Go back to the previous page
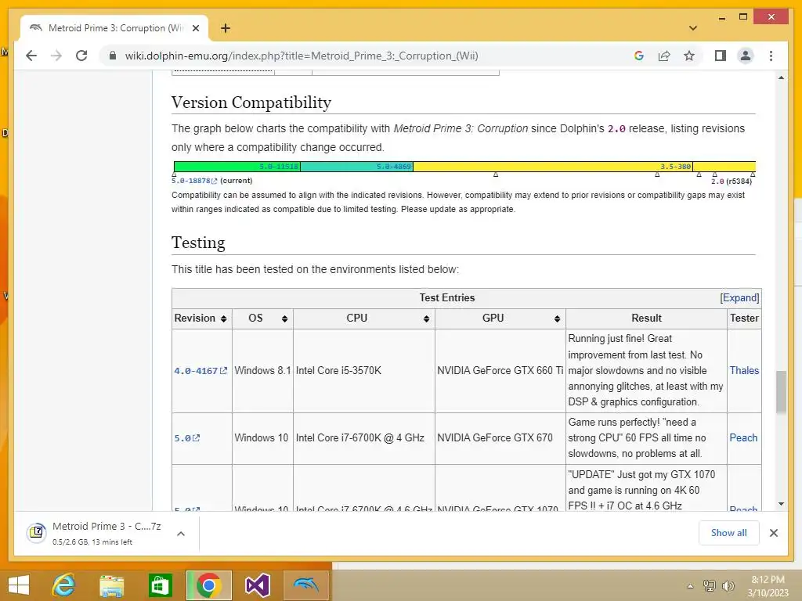 click(31, 56)
